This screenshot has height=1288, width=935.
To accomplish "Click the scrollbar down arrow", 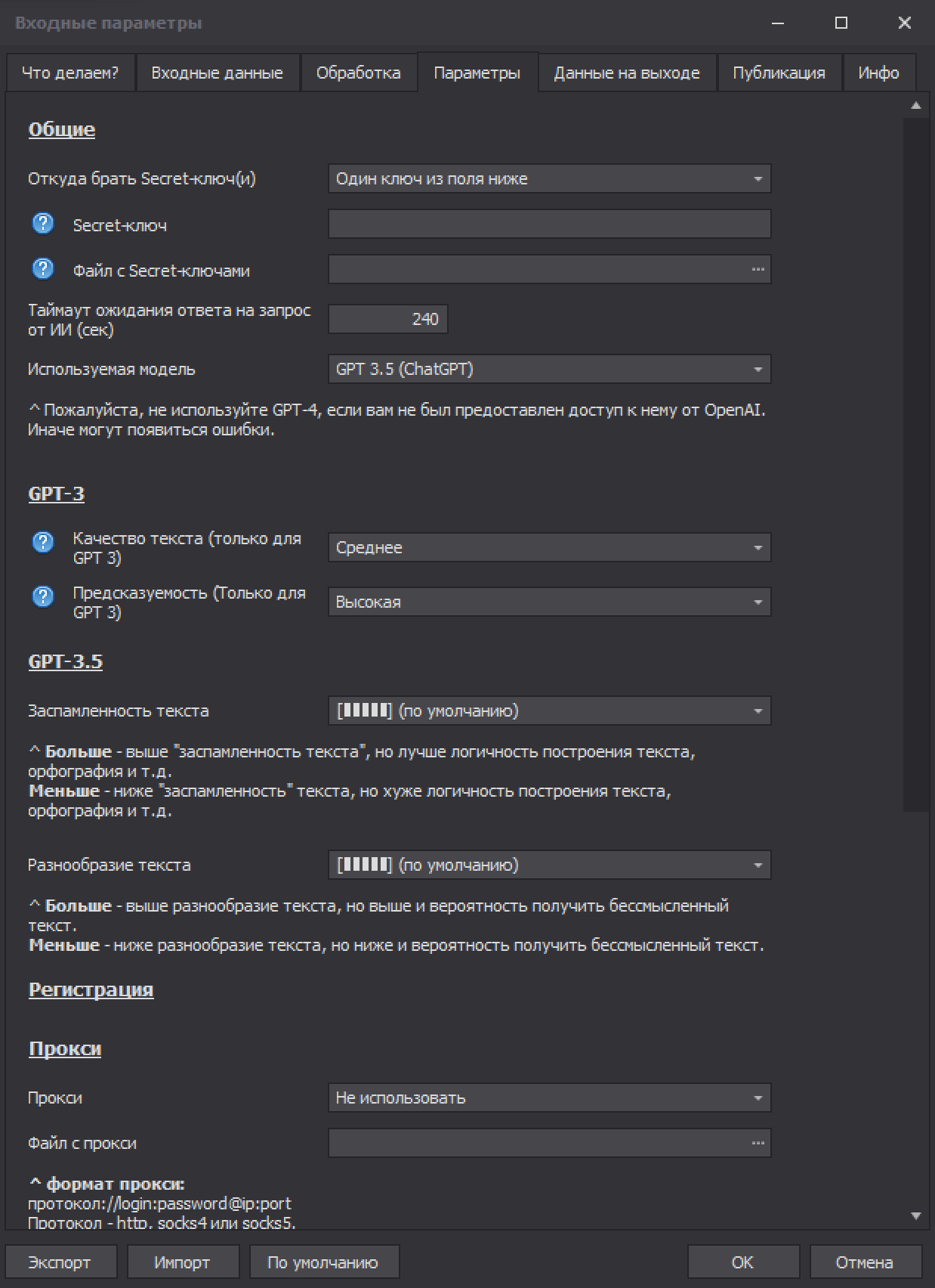I will 916,1216.
